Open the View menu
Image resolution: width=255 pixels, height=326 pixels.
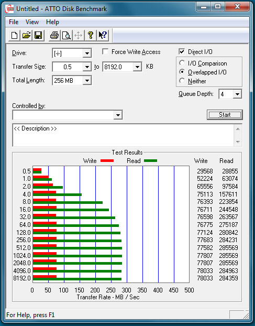tap(32, 22)
